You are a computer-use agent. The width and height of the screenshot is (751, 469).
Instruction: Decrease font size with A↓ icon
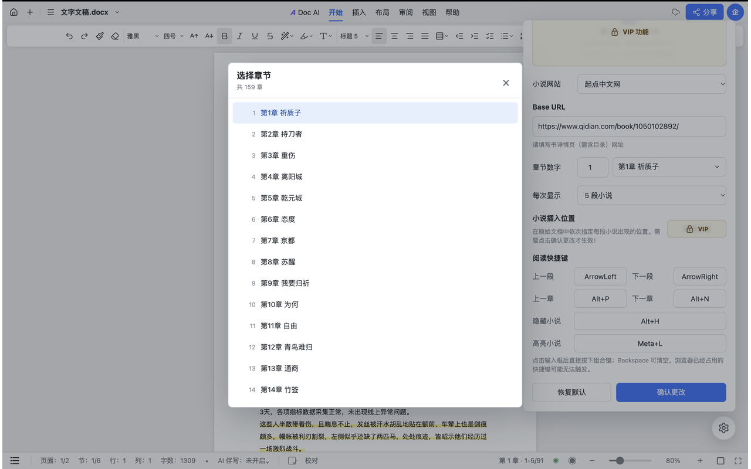209,36
